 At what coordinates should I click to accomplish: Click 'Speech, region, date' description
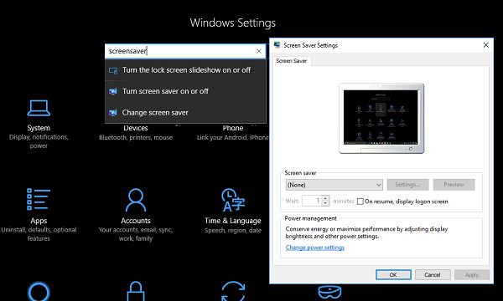pos(233,230)
